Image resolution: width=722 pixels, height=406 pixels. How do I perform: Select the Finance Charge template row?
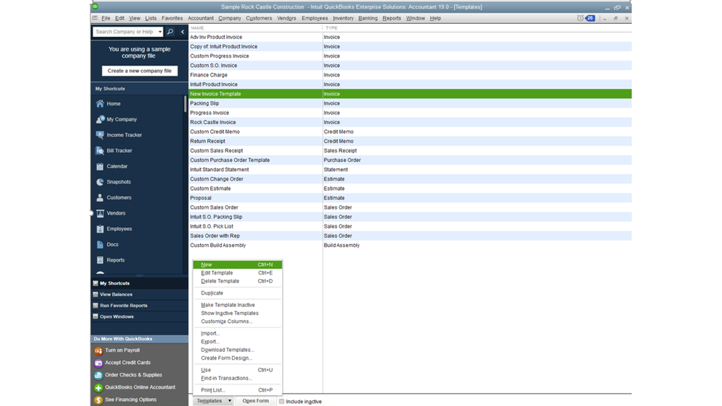pos(410,75)
